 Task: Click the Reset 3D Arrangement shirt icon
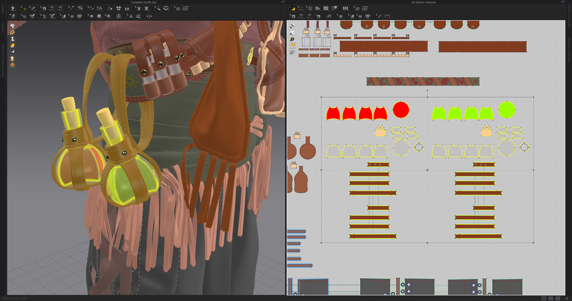pos(119,8)
